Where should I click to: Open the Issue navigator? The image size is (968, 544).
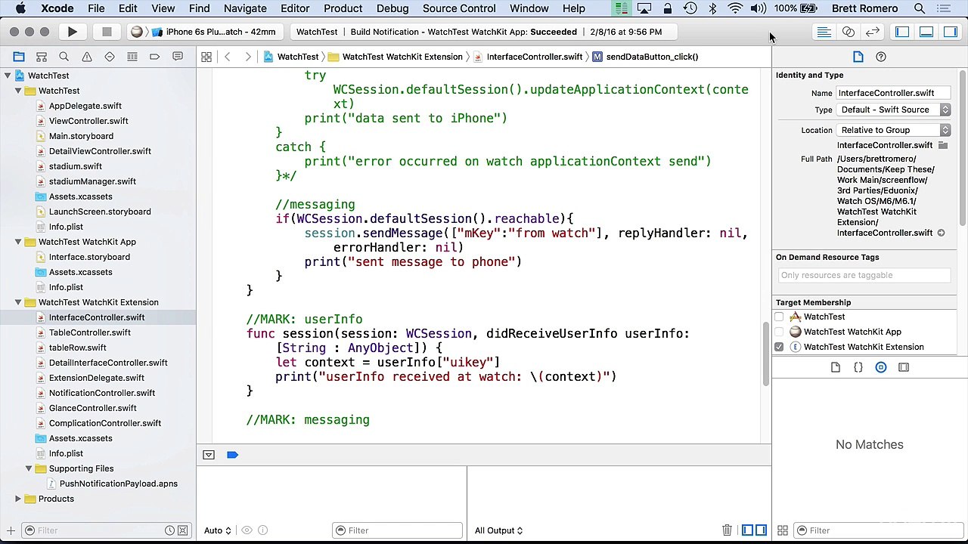(x=87, y=57)
